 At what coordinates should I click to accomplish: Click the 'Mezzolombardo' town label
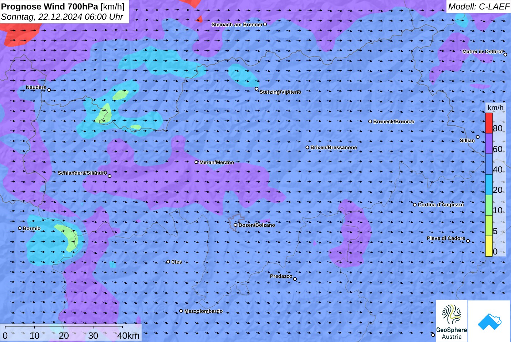203,311
